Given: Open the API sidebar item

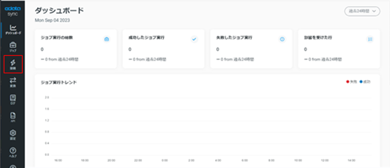Looking at the screenshot, I should (x=13, y=118).
